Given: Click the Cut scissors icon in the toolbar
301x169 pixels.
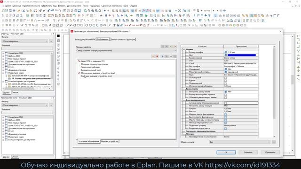Looking at the screenshot, I should (24, 11).
